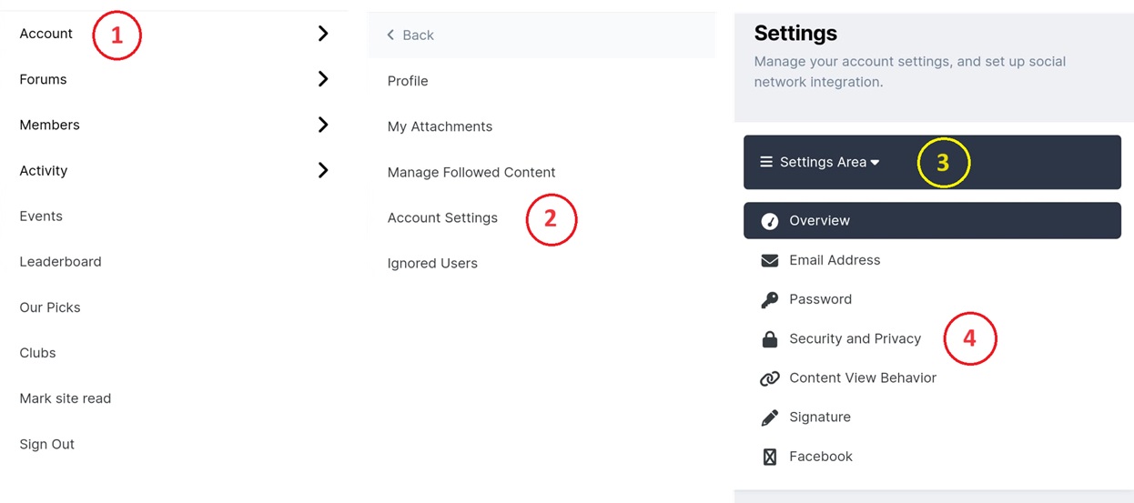Click the Overview clock icon
The height and width of the screenshot is (503, 1134).
pyautogui.click(x=769, y=221)
